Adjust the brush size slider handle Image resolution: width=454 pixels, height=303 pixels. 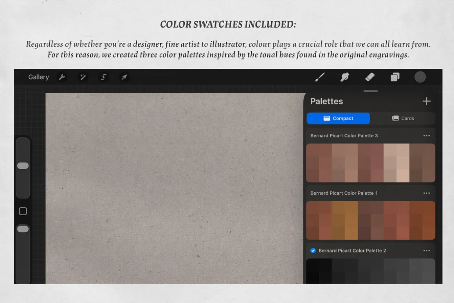point(23,166)
